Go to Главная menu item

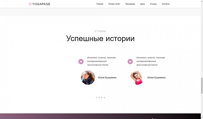click(x=100, y=4)
